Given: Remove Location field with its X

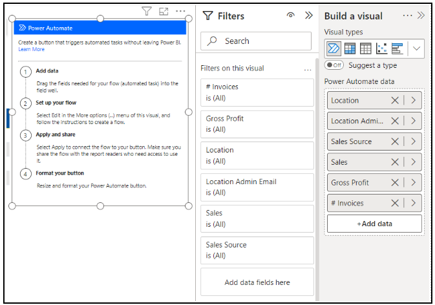Looking at the screenshot, I should coord(395,100).
